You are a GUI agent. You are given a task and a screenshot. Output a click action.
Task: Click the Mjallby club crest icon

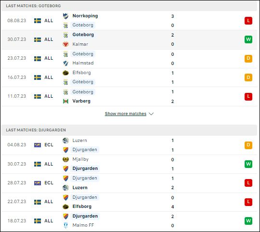point(65,159)
